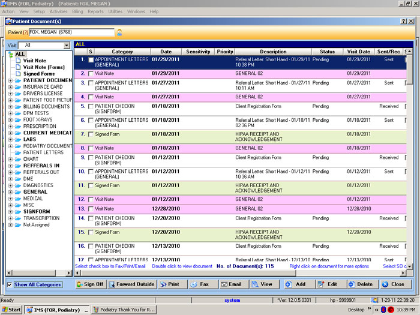
Task: Expand SIGNFORM tree node
Action: (10, 212)
